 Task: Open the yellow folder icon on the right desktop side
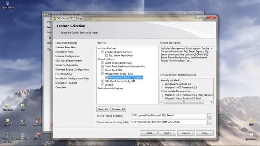tap(251, 122)
